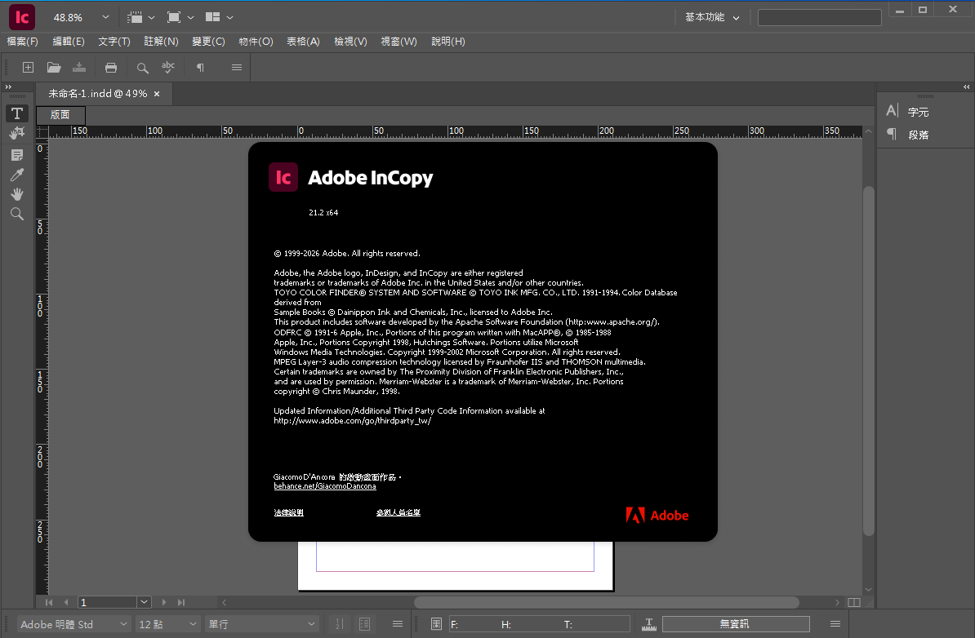Select the Type tool in the toolbox
The height and width of the screenshot is (638, 975).
pyautogui.click(x=17, y=113)
